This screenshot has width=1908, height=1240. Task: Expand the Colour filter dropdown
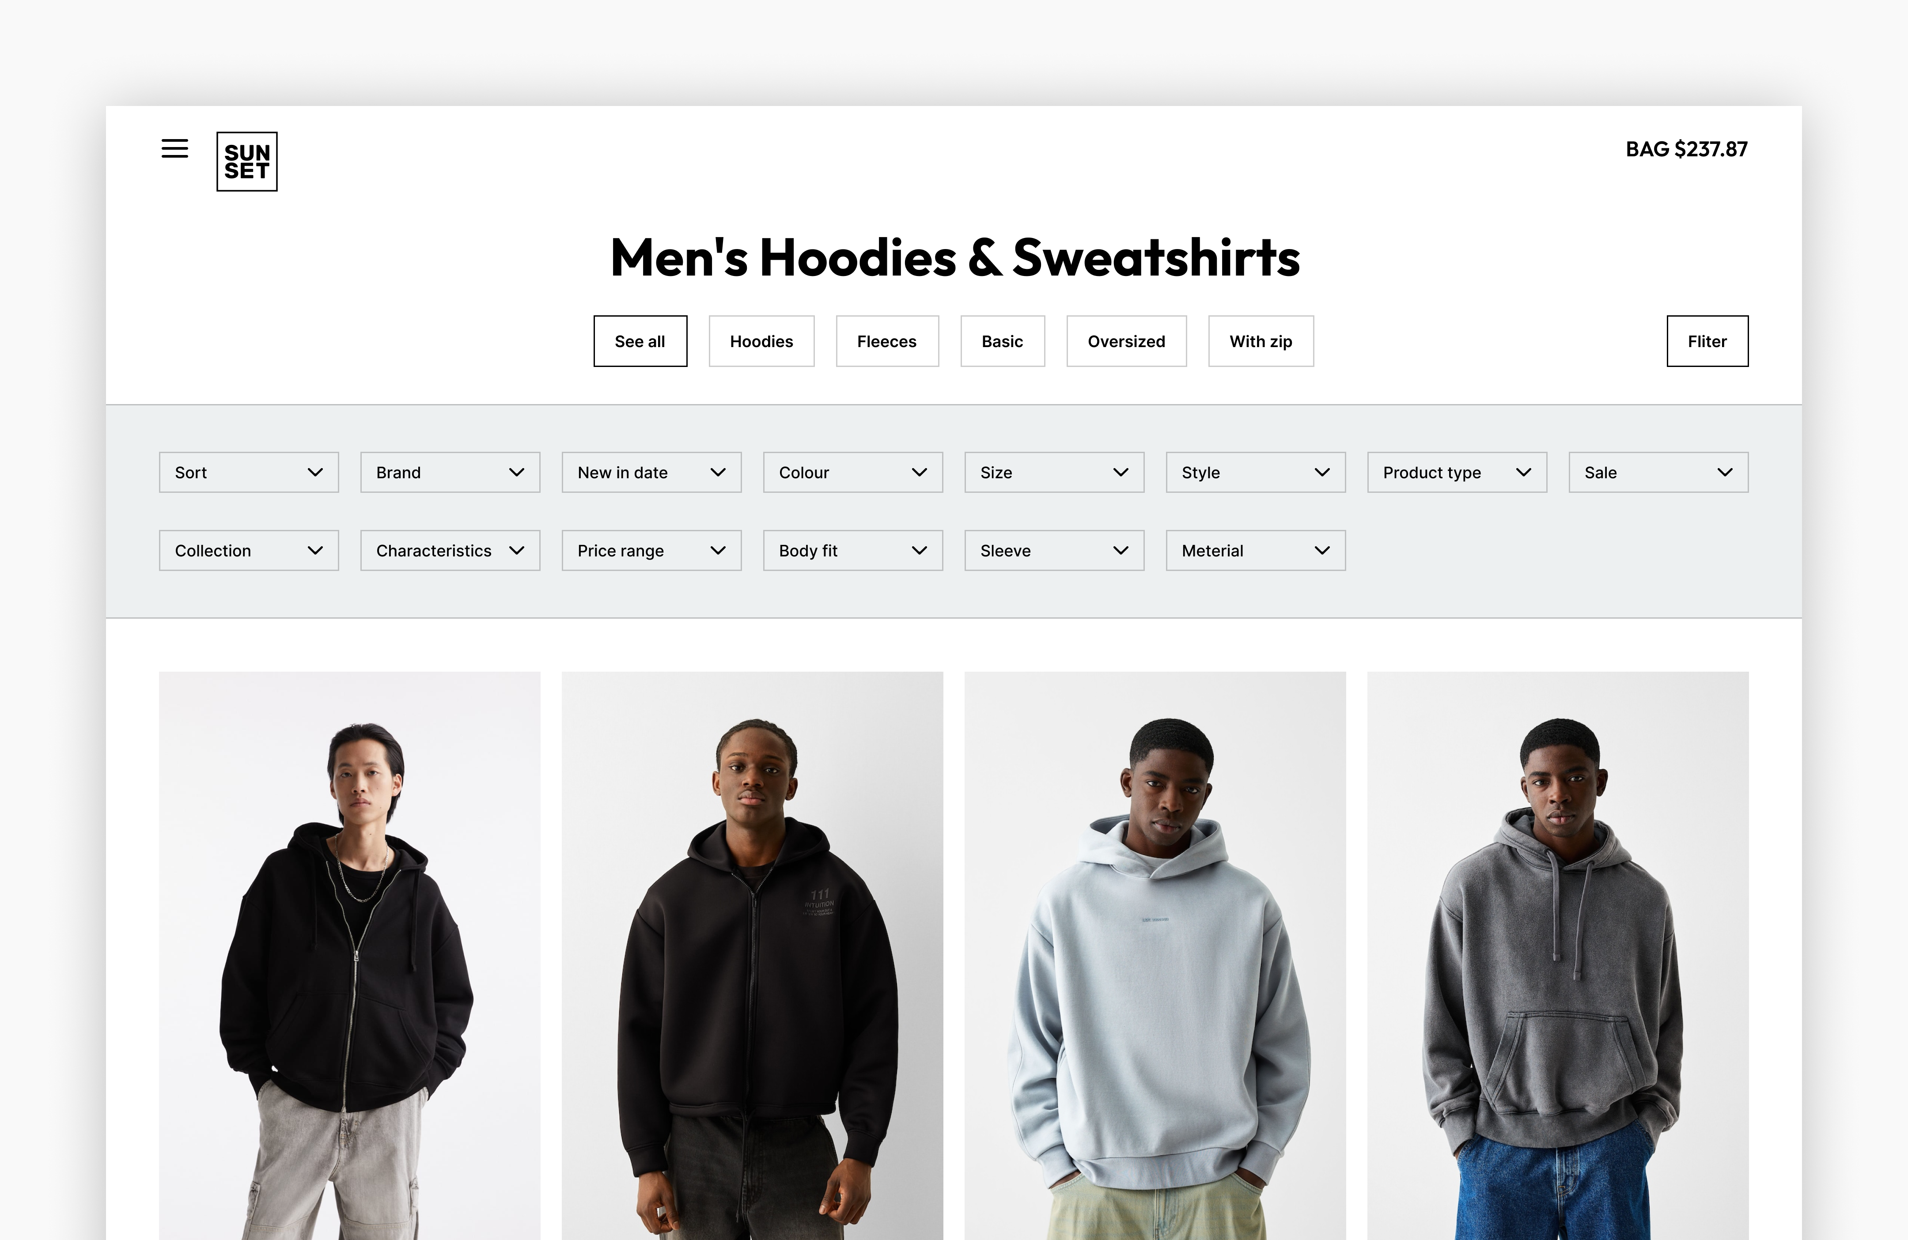853,472
